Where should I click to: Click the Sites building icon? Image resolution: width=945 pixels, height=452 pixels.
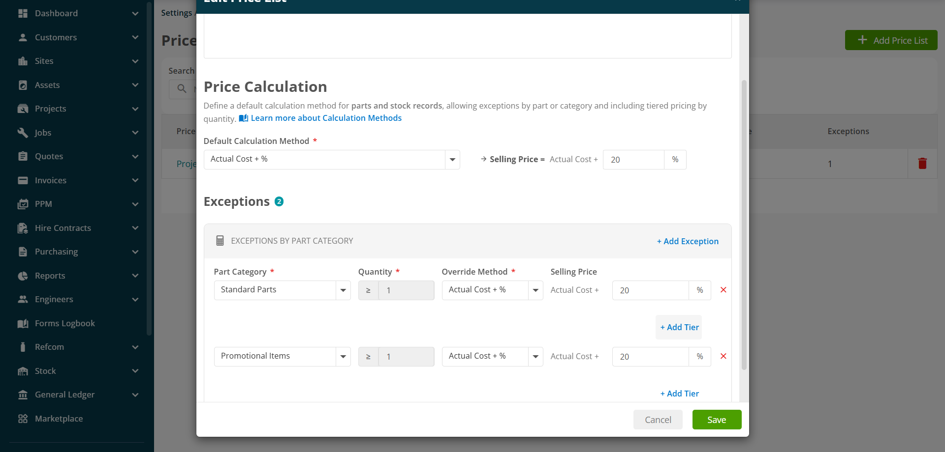[23, 61]
